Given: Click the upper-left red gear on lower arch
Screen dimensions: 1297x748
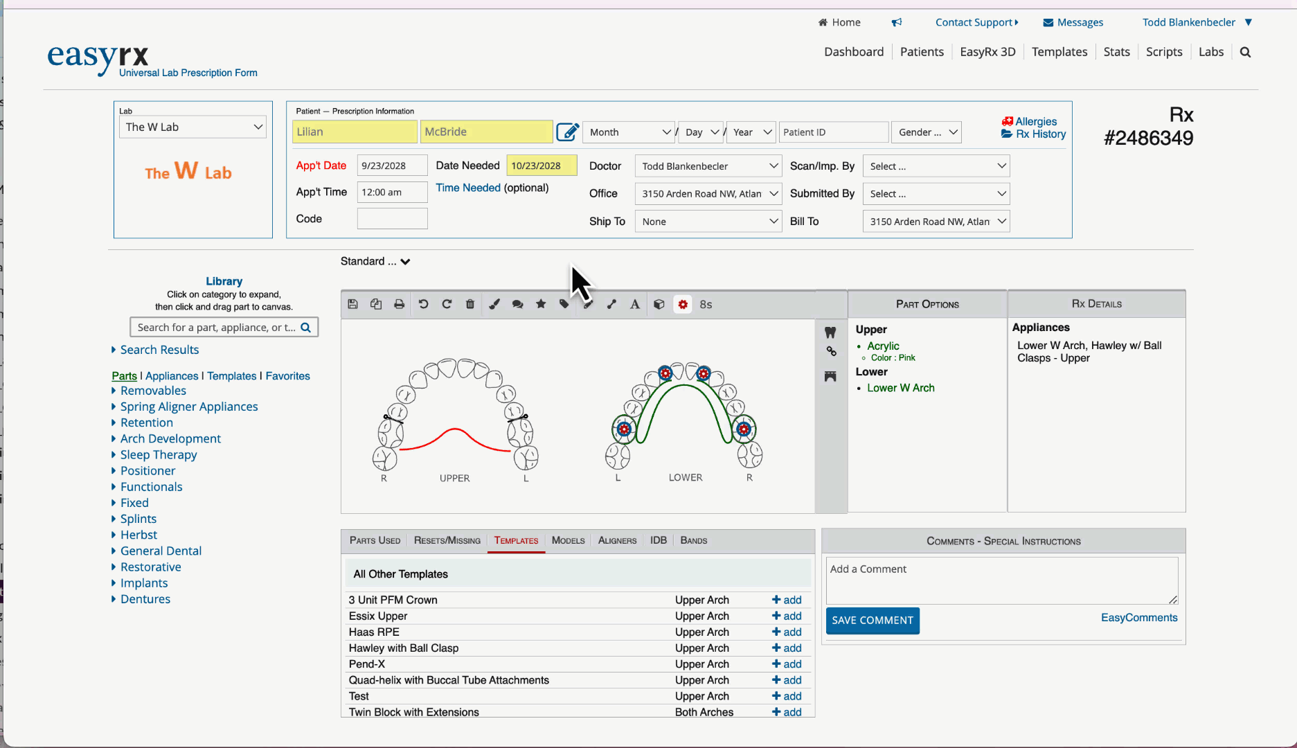Looking at the screenshot, I should point(665,373).
